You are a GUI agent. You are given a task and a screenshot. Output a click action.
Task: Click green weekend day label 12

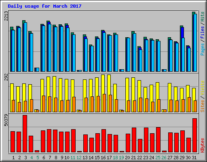pos(79,158)
